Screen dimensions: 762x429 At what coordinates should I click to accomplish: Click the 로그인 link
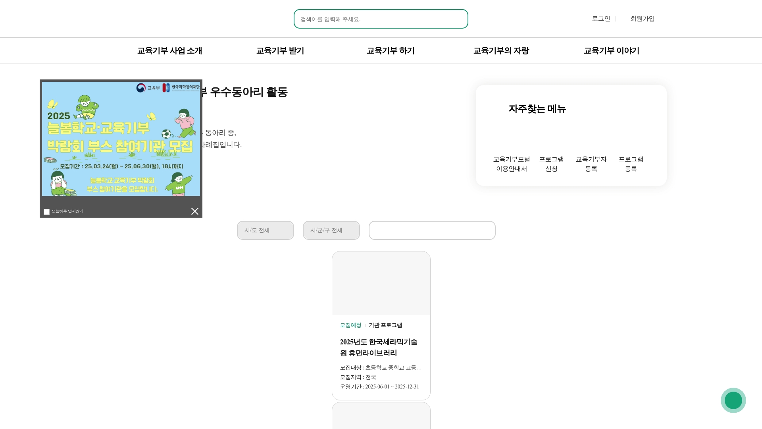[x=601, y=19]
